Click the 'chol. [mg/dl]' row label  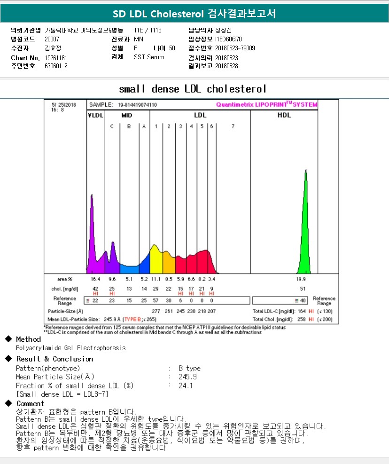pos(64,289)
